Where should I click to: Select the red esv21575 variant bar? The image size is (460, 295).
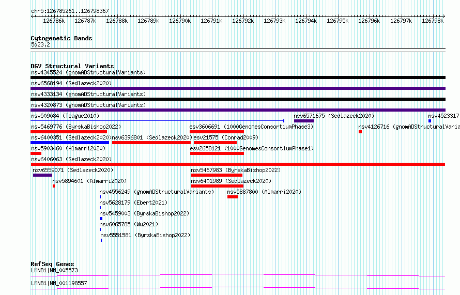(215, 143)
